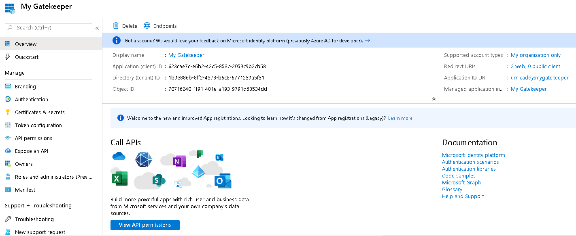Screen dimensions: 576x236
Task: Click the My Gatekeeper app registration icon
Action: pyautogui.click(x=10, y=8)
